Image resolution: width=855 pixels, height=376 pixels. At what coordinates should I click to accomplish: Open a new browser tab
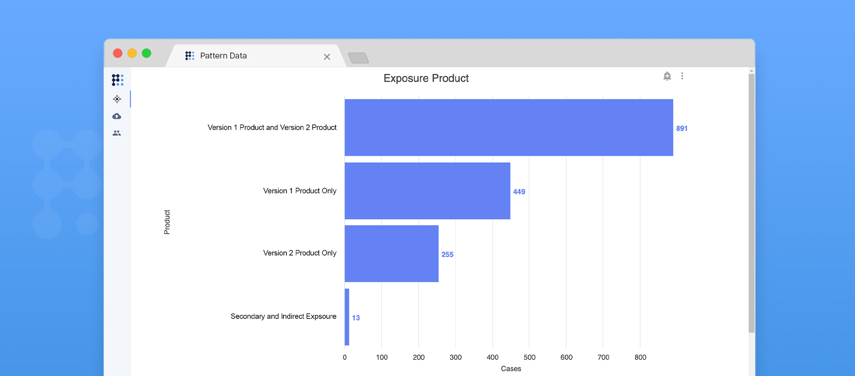pyautogui.click(x=358, y=58)
